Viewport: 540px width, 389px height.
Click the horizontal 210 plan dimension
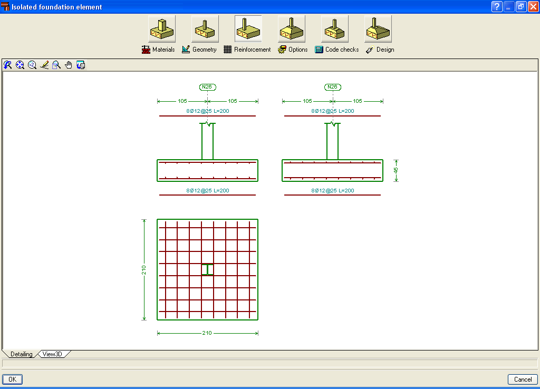tap(207, 333)
